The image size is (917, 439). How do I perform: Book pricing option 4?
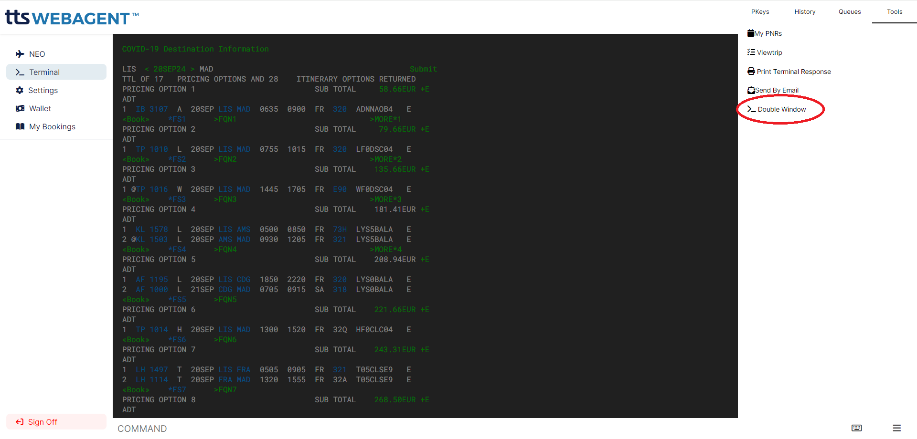[136, 250]
